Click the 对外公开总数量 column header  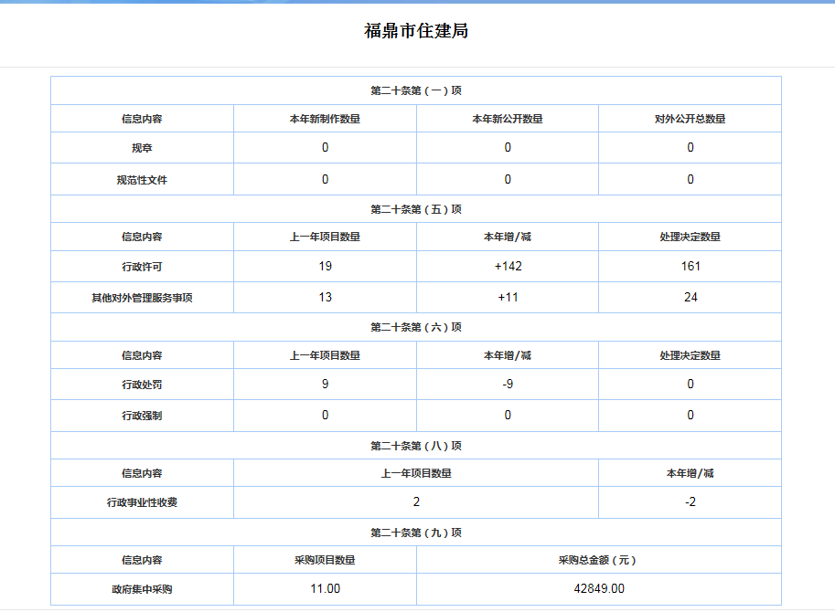[x=690, y=119]
